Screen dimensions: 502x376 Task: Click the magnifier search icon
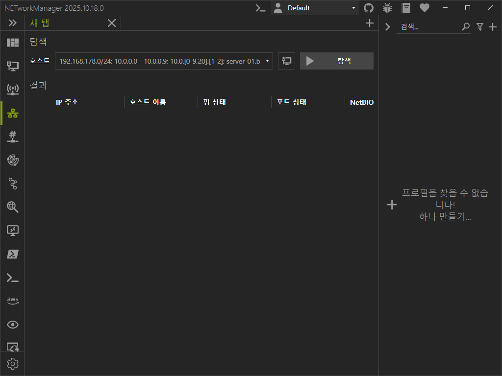coord(466,27)
